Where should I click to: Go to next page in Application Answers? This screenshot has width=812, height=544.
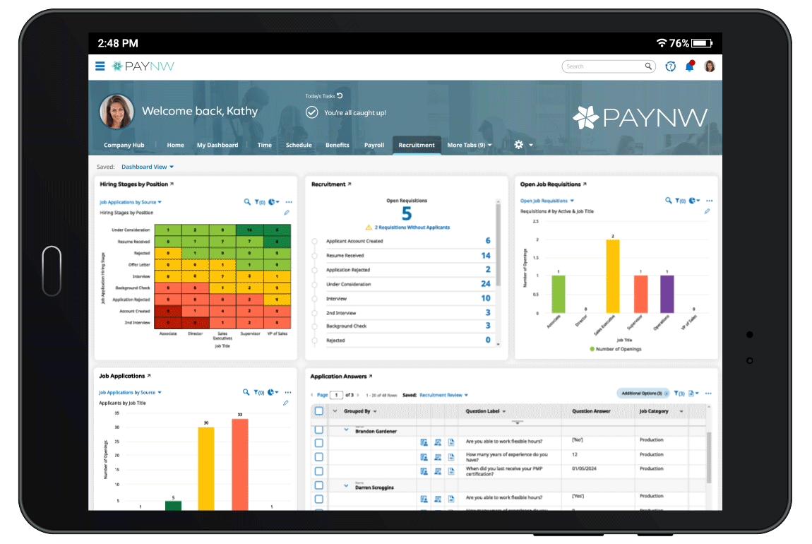coord(358,395)
